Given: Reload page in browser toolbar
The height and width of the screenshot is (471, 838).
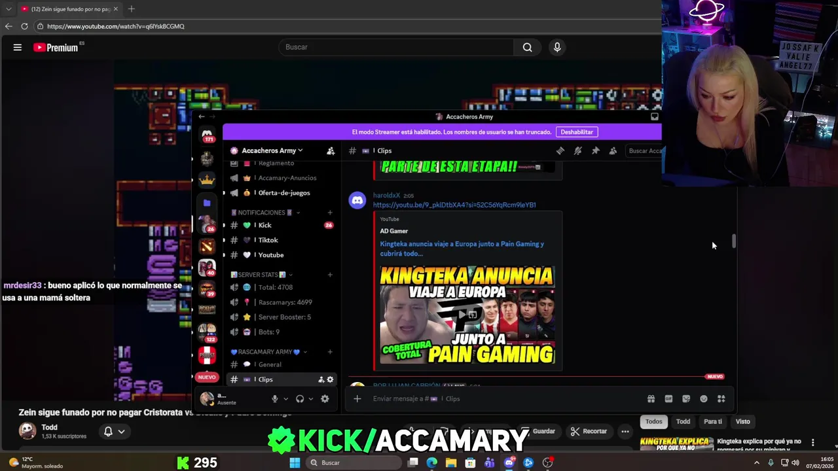Looking at the screenshot, I should tap(24, 26).
